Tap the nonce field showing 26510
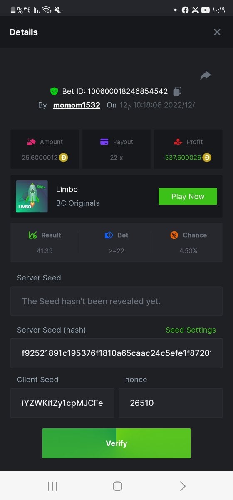The image size is (233, 500). click(x=171, y=403)
